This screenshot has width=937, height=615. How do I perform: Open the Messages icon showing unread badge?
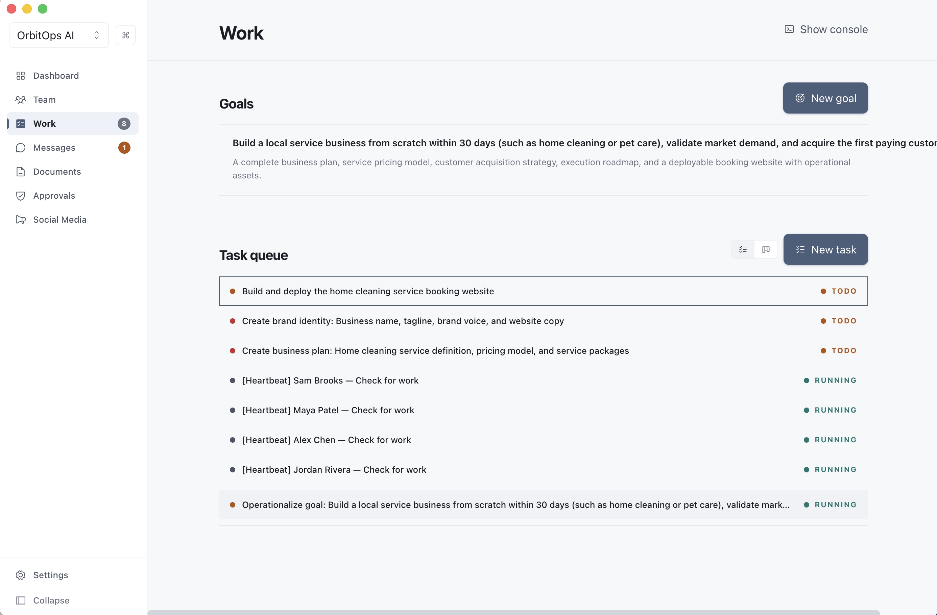21,148
